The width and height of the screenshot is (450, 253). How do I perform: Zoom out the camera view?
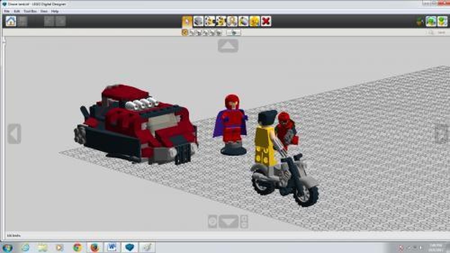(244, 225)
